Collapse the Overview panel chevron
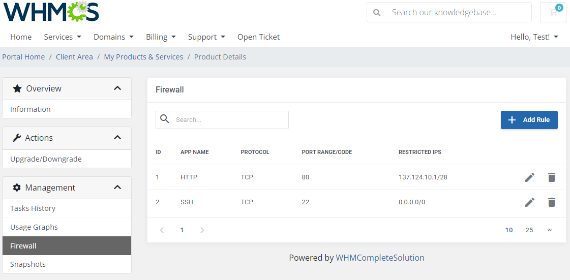570x280 pixels. (x=117, y=88)
